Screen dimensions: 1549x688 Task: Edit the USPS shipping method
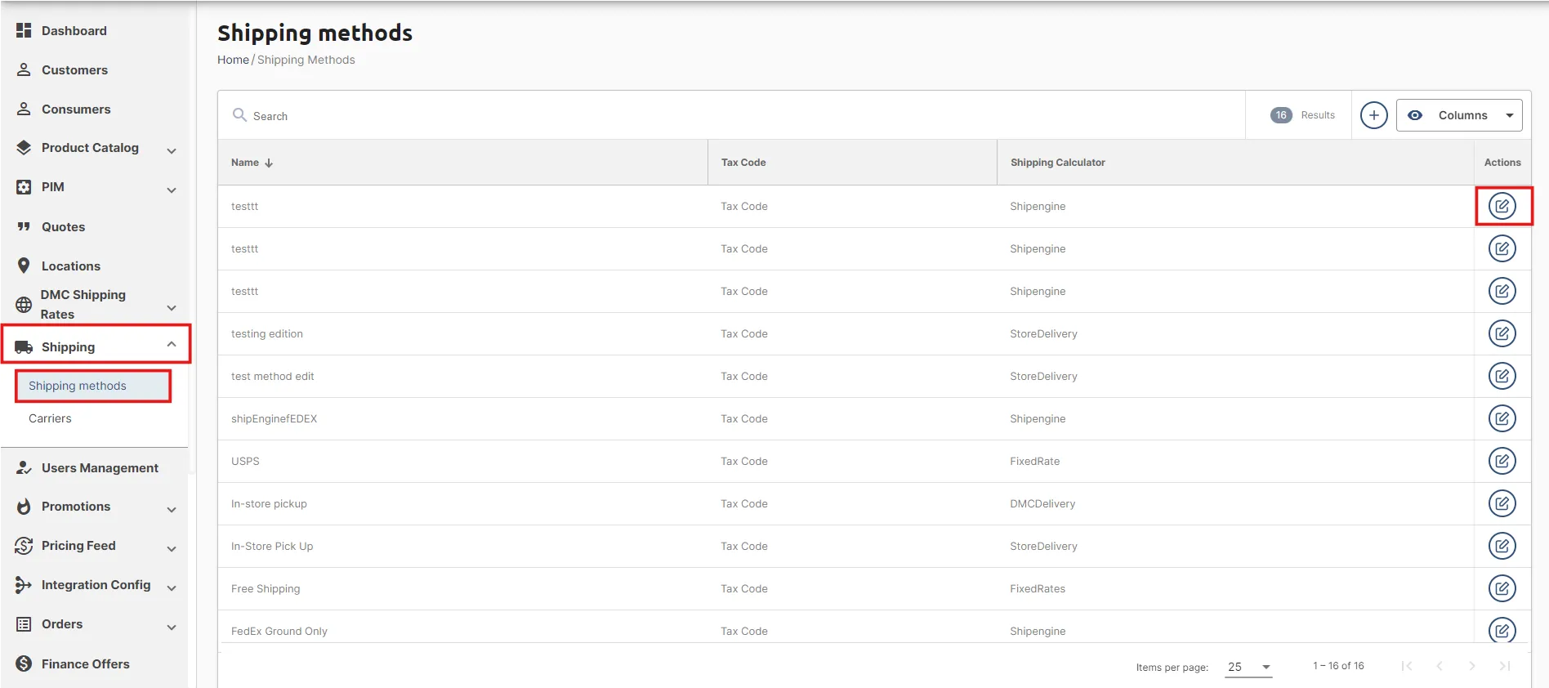(x=1502, y=461)
